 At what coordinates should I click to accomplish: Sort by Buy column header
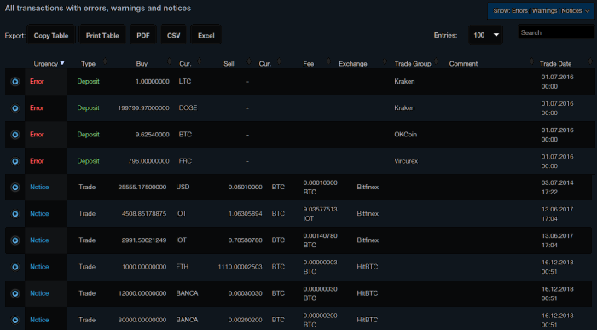click(x=142, y=64)
